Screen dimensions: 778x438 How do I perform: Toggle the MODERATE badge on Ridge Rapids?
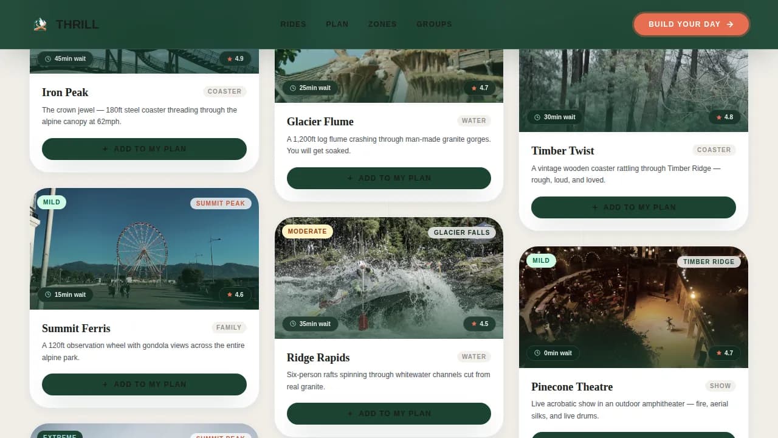pos(308,231)
